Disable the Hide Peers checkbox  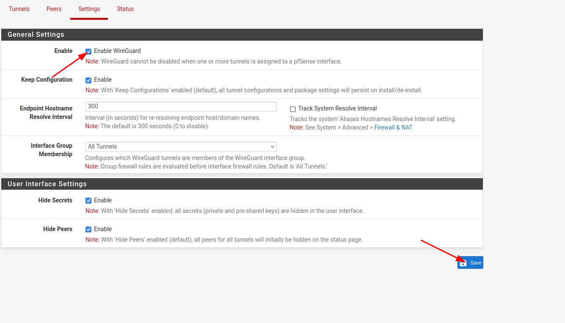coord(88,229)
